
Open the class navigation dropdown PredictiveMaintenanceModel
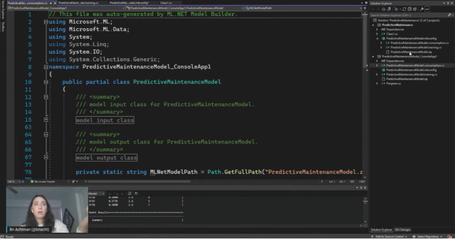pos(242,8)
